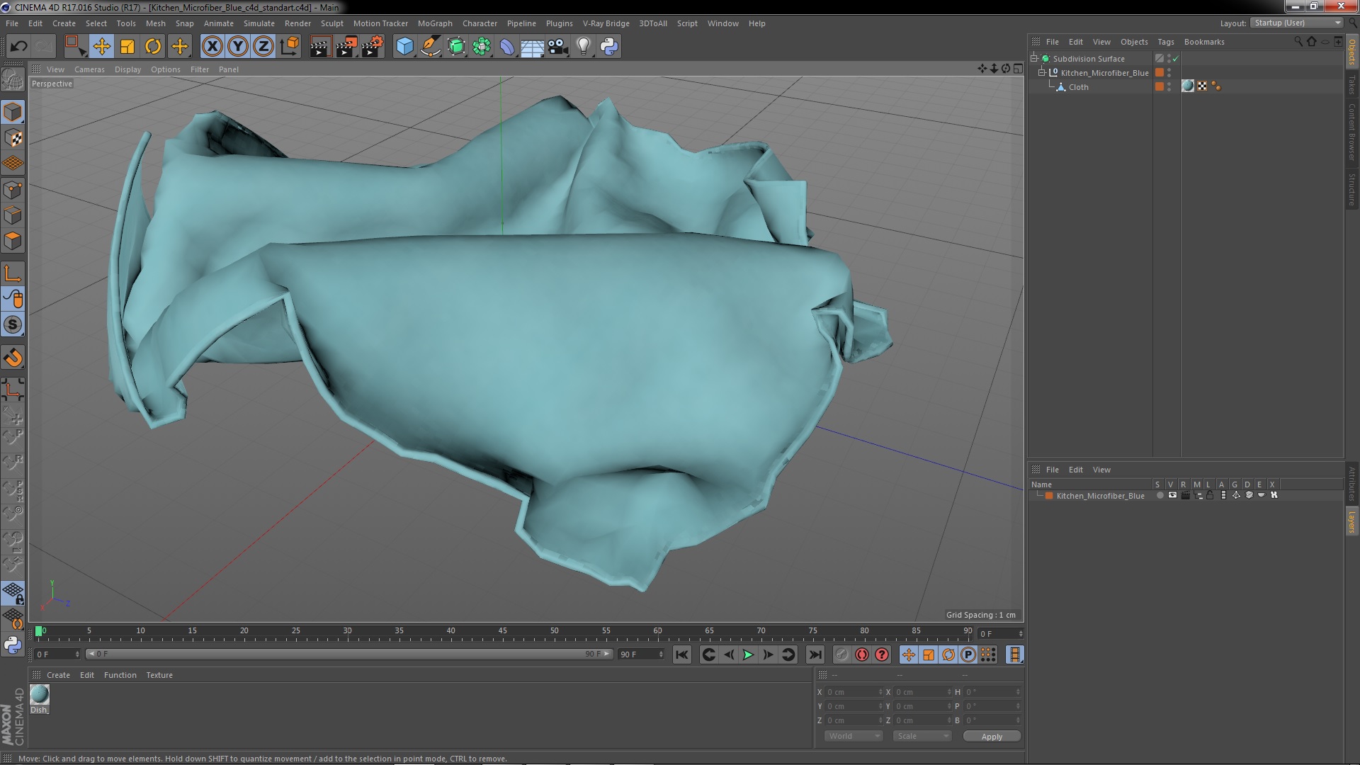Open Edit Render Settings
The height and width of the screenshot is (765, 1360).
point(373,47)
